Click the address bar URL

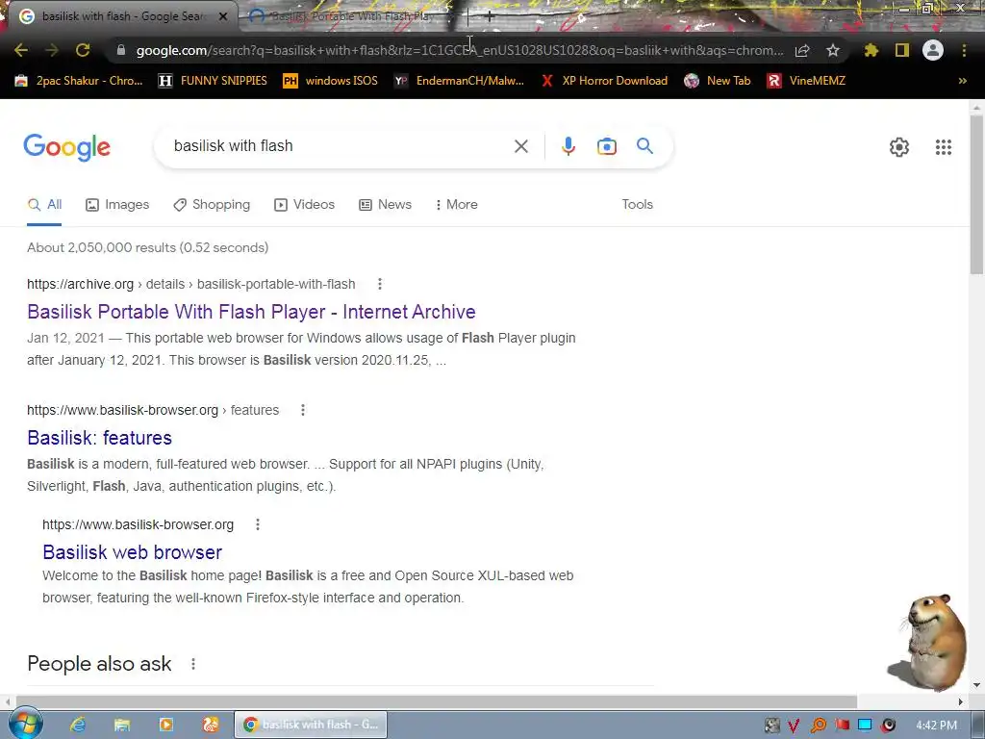(459, 50)
